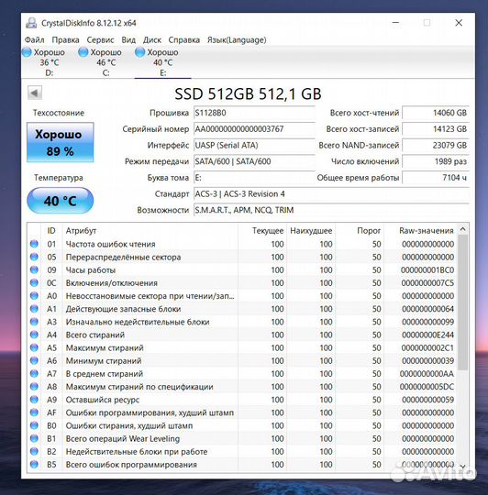488x495 pixels.
Task: Click scroll up arrow of attribute list
Action: point(462,229)
